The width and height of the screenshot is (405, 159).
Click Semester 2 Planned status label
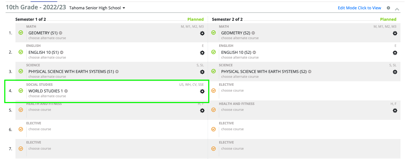tap(388, 19)
